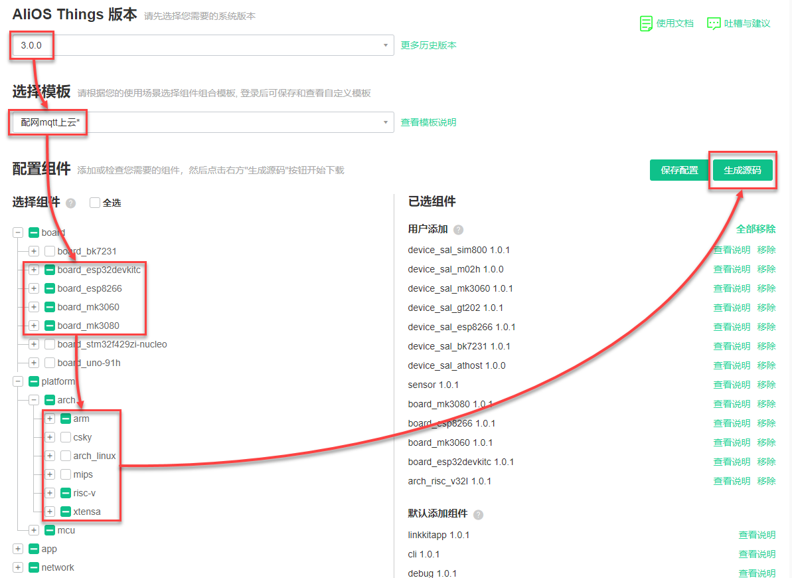Click help icon next to 用户添加
This screenshot has width=792, height=578.
click(x=458, y=230)
